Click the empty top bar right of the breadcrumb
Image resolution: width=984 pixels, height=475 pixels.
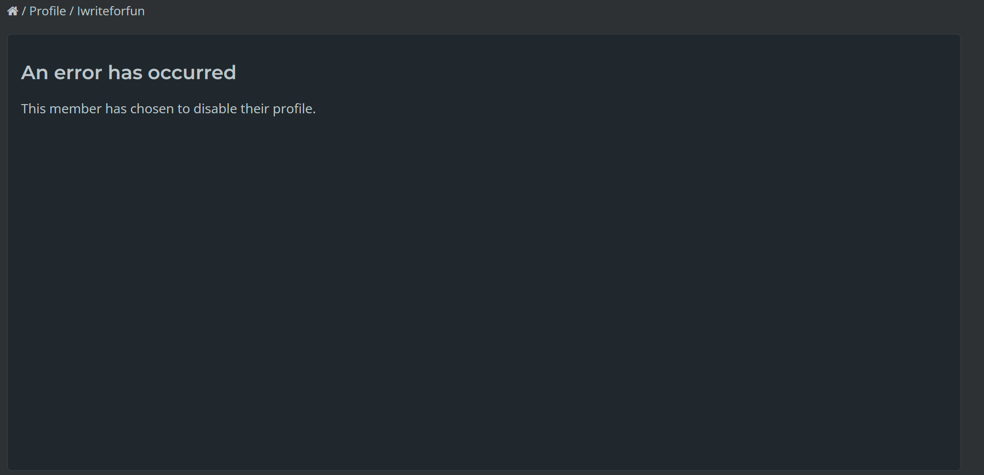coord(525,11)
